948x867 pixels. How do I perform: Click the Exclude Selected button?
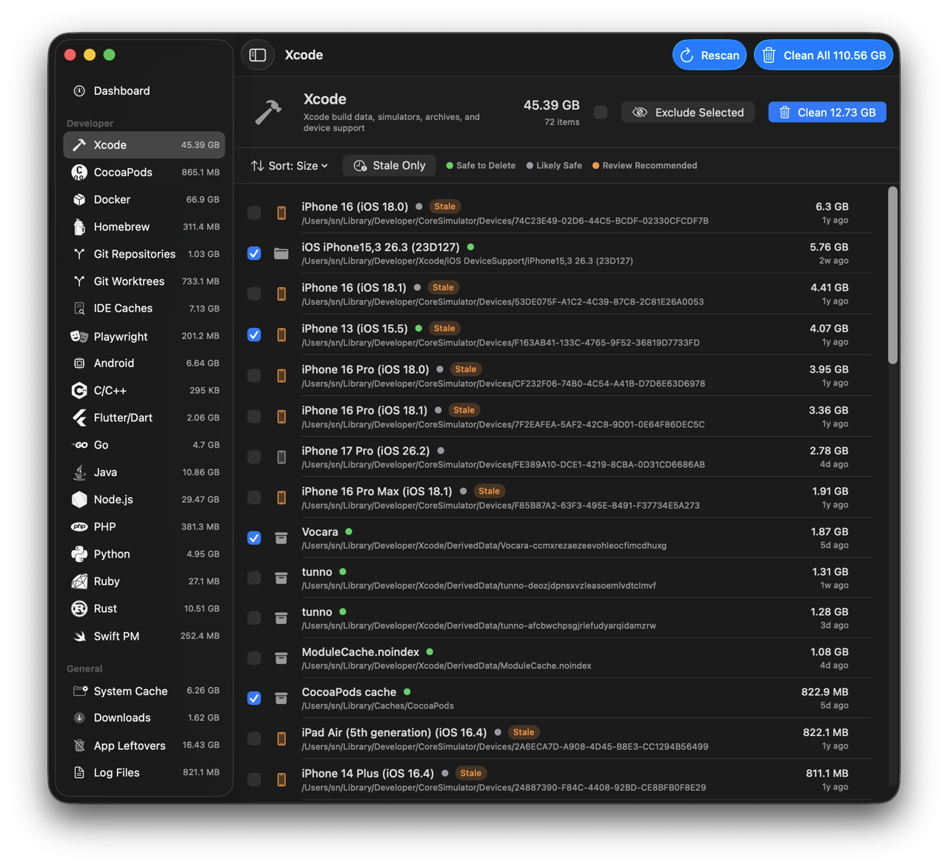687,112
